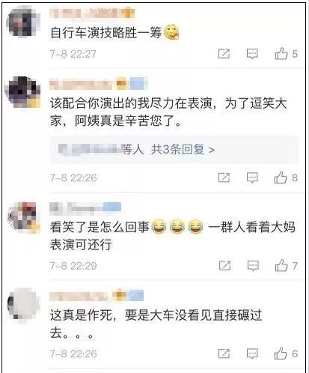Reply to the 看笑了是怎么回事 comment
The height and width of the screenshot is (373, 309).
[x=253, y=266]
